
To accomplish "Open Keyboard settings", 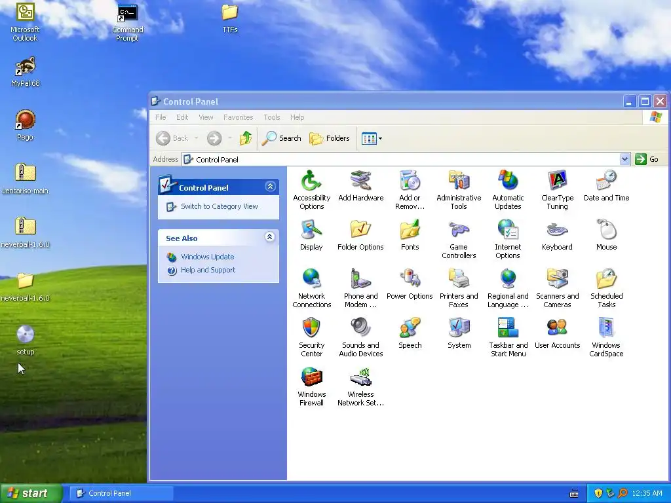I will (557, 235).
